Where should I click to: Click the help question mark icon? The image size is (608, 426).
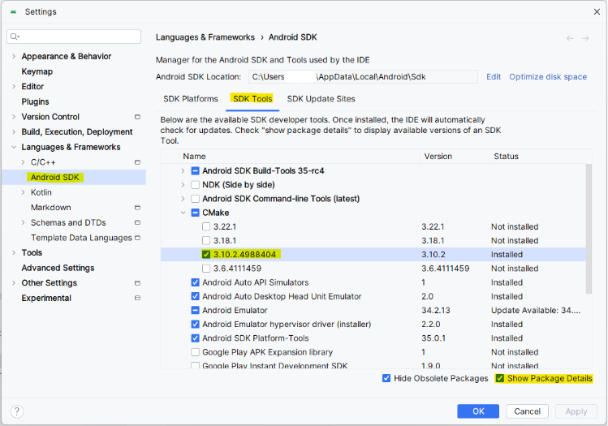click(17, 411)
